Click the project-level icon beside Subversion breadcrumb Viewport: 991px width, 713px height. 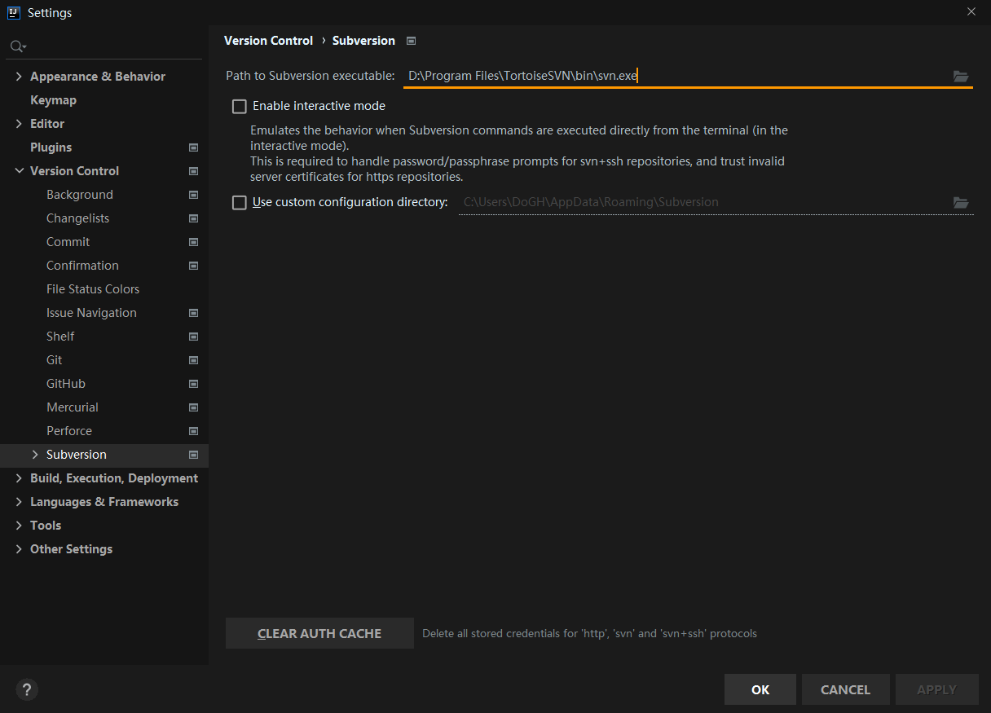point(411,41)
